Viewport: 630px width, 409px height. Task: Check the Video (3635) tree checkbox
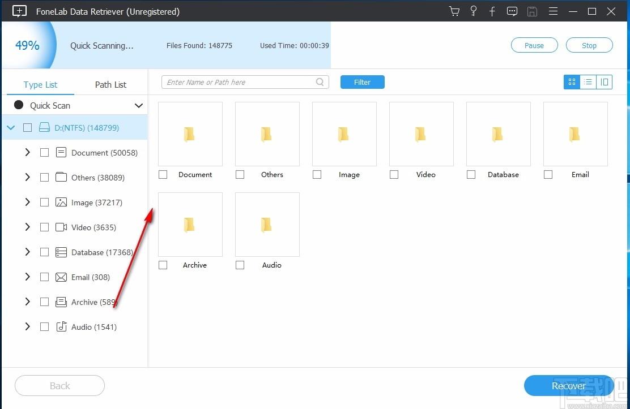44,227
